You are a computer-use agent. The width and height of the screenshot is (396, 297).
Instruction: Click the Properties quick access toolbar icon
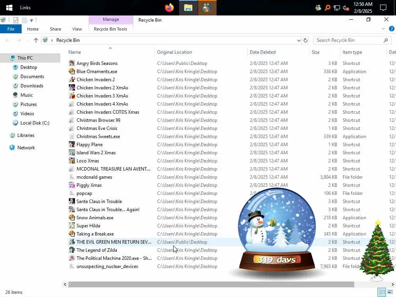point(15,20)
